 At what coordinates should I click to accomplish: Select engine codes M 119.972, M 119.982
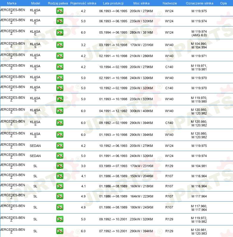199,220
